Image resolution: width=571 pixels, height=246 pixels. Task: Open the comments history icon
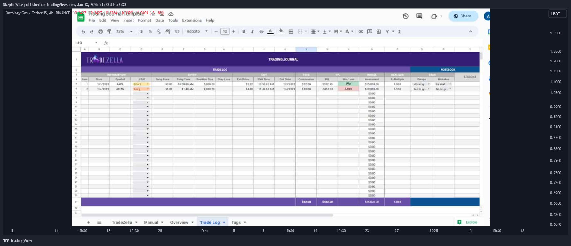pyautogui.click(x=419, y=16)
